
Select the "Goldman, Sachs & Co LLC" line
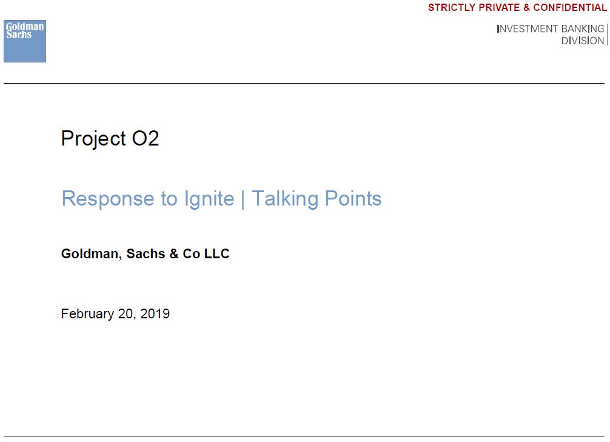146,254
